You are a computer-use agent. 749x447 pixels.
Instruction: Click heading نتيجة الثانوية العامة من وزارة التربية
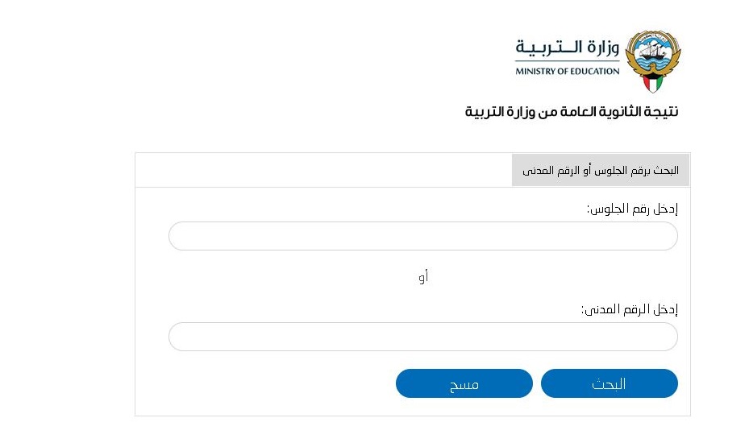point(572,112)
